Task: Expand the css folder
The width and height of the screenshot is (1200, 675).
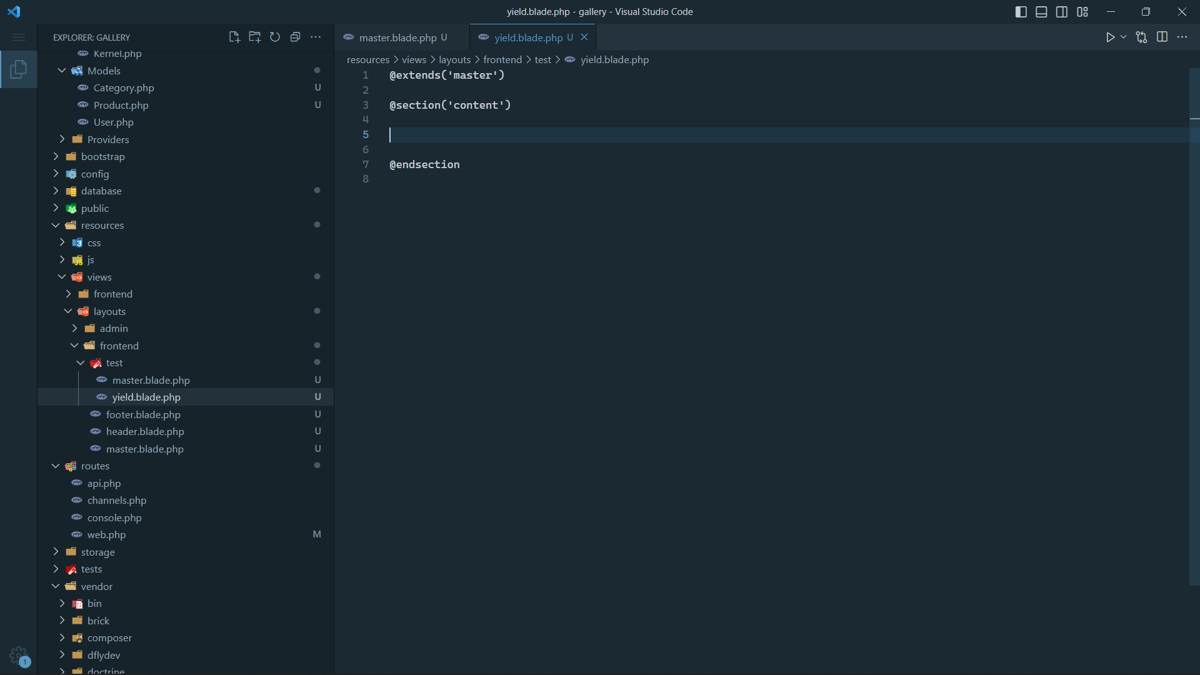Action: 186,242
